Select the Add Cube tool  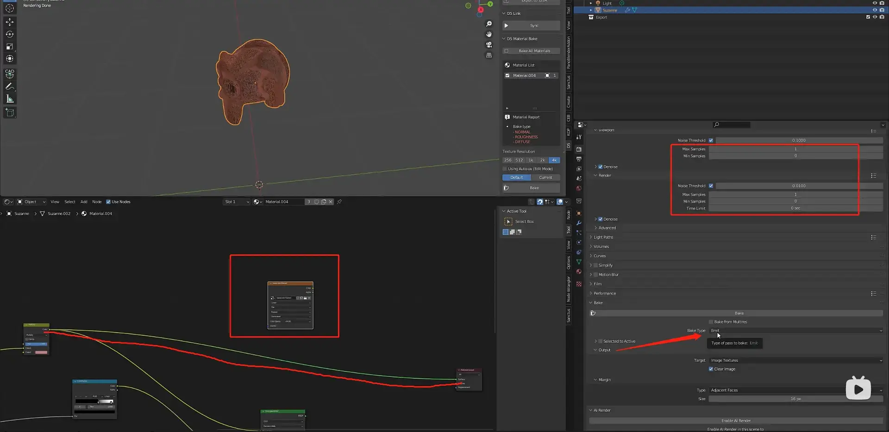(9, 112)
